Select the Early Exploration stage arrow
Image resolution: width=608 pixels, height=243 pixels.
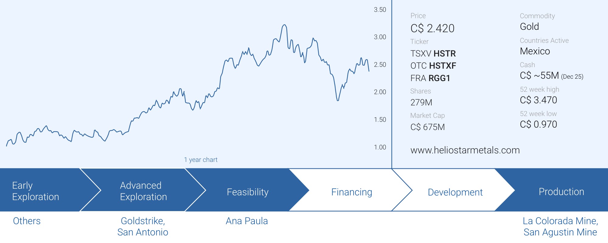pos(36,191)
